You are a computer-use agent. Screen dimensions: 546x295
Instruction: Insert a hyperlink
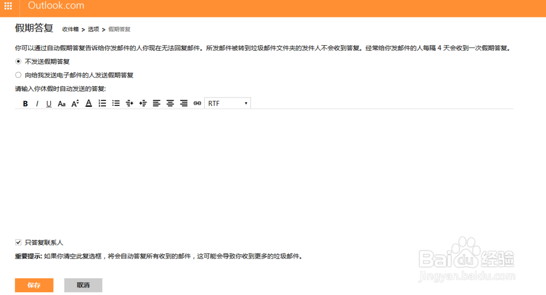coord(197,103)
